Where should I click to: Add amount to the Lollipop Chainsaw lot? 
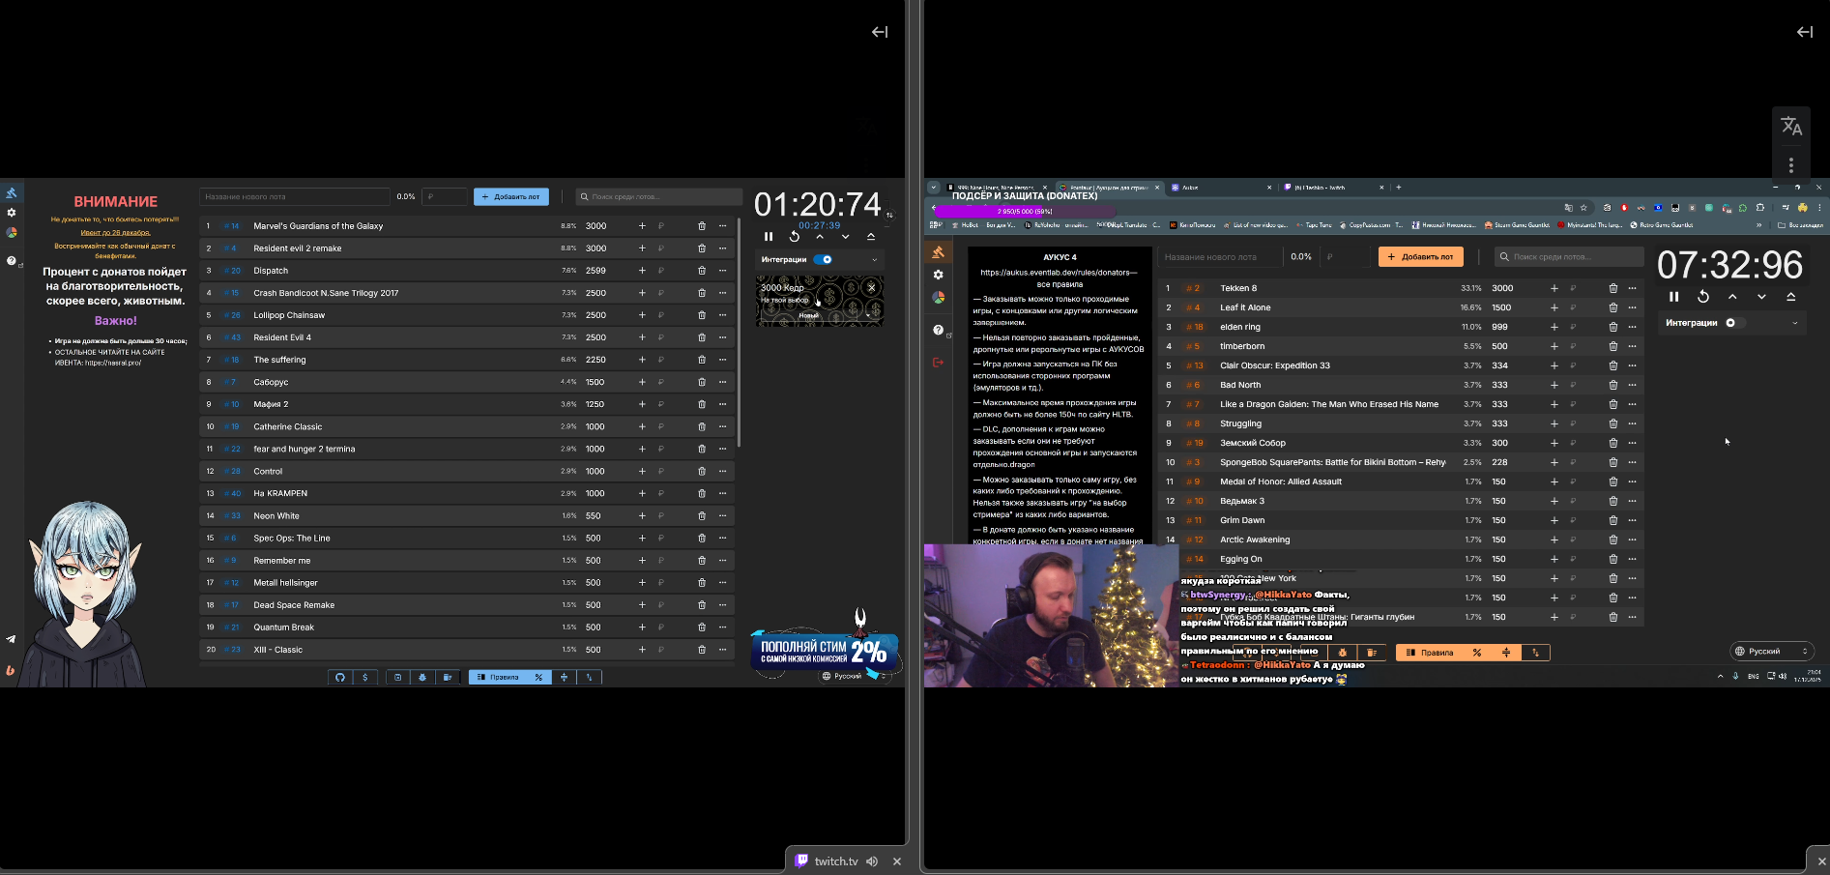642,315
